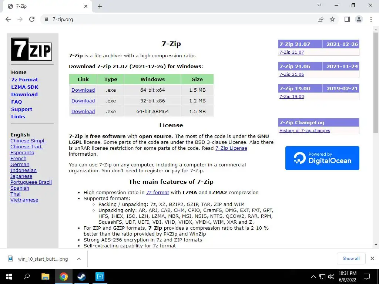
Task: Switch language to Thai
Action: (x=16, y=194)
